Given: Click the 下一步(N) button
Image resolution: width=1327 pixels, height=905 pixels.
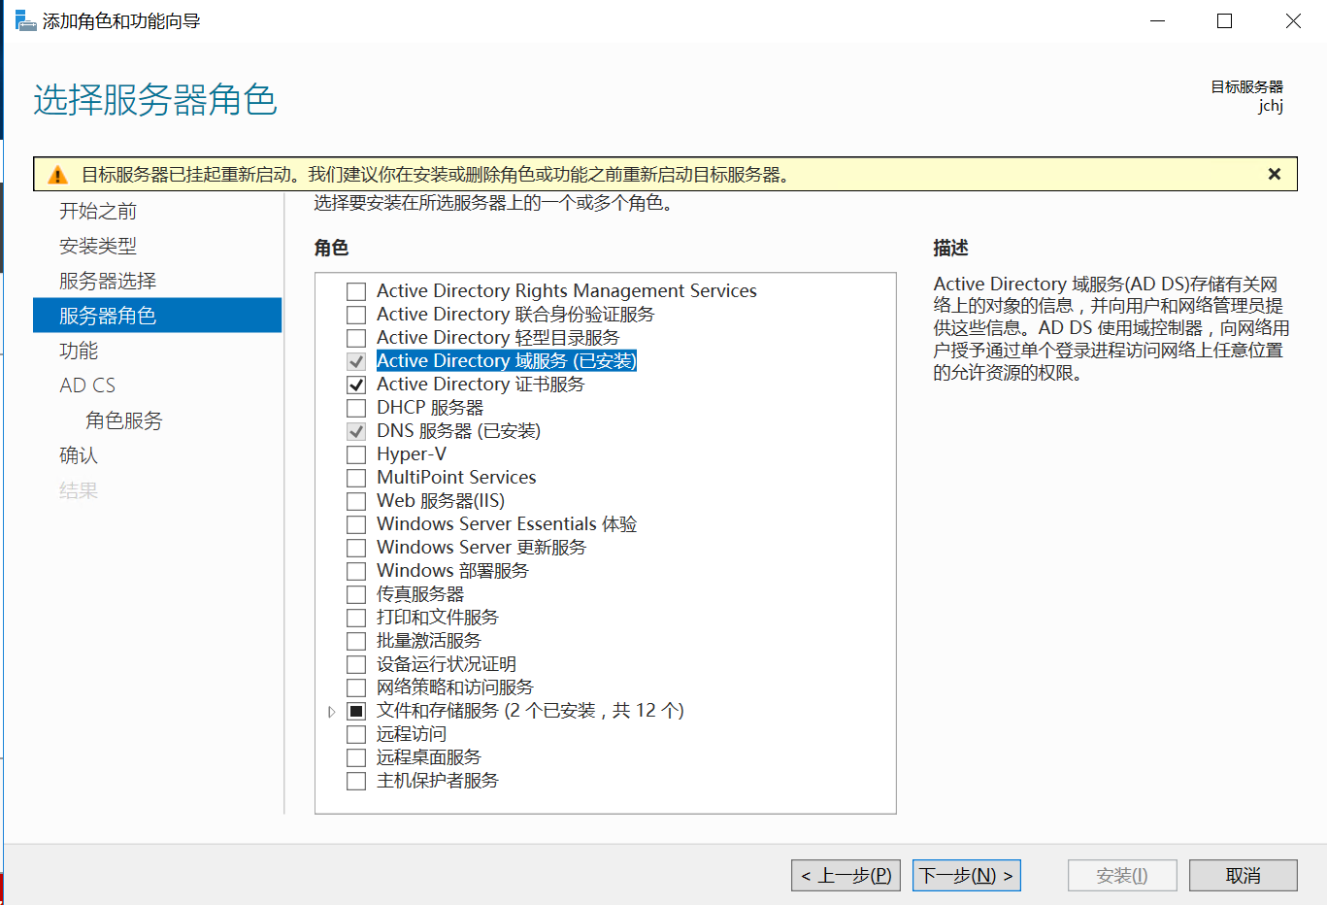Looking at the screenshot, I should pos(966,876).
